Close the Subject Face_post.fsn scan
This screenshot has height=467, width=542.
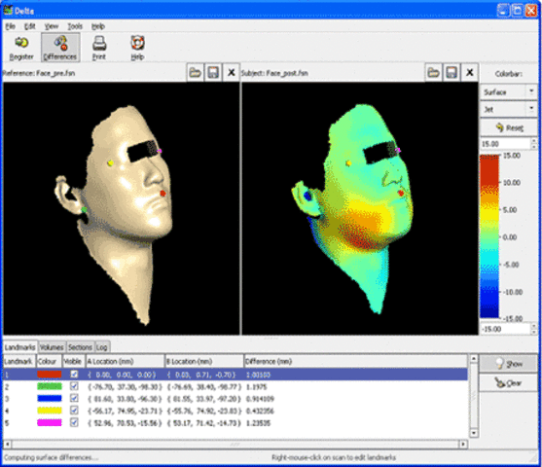tap(469, 73)
